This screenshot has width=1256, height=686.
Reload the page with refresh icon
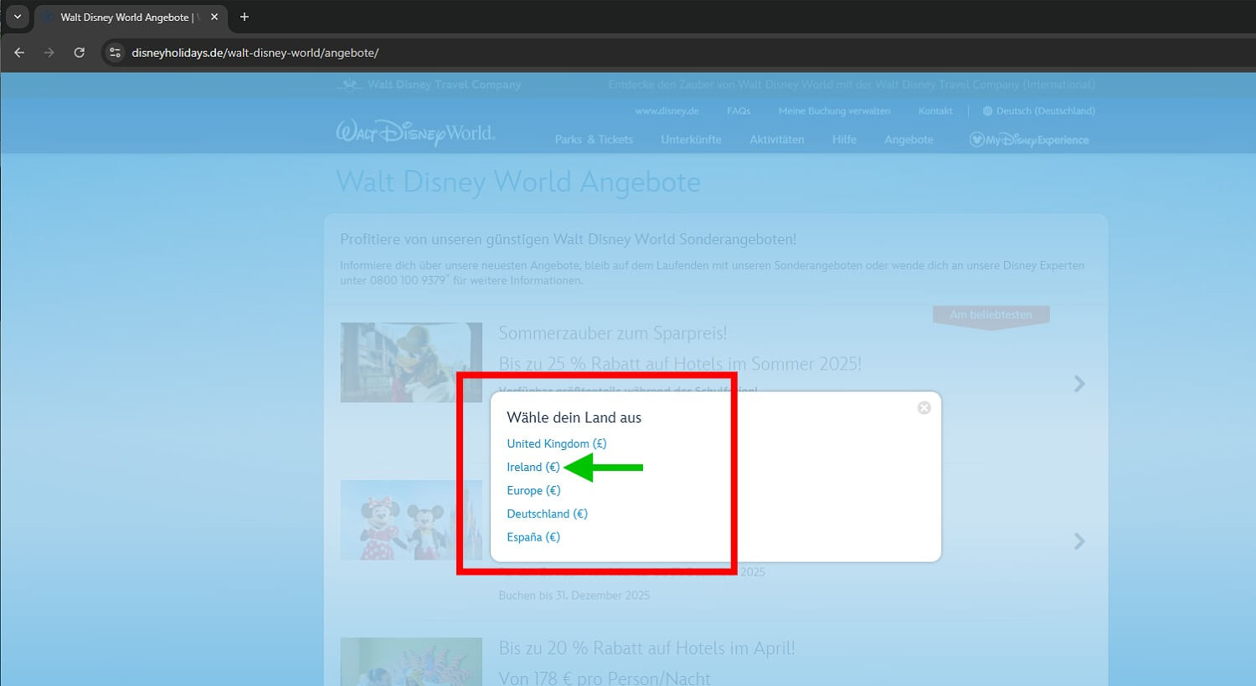79,53
